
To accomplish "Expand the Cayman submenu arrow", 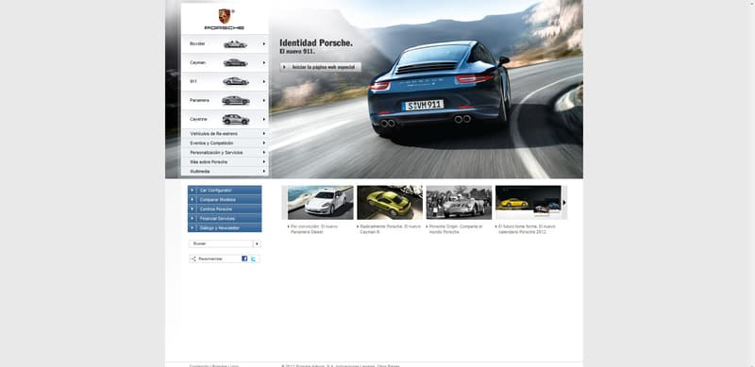I will (264, 62).
